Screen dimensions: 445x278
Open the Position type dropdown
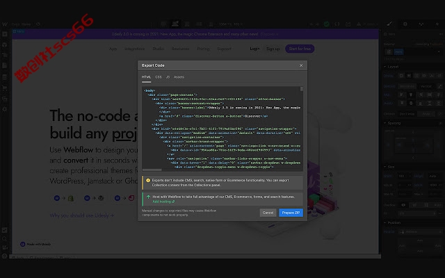coord(420,231)
